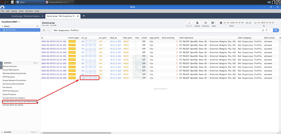Image resolution: width=281 pixels, height=134 pixels.
Task: Run the File Activity query
Action: tap(7, 87)
